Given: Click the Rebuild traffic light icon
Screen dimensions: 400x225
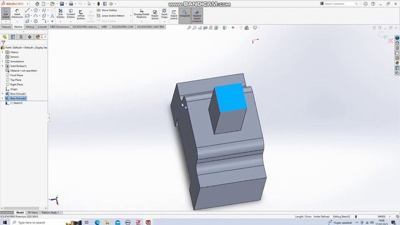Looking at the screenshot, I should pyautogui.click(x=99, y=4).
